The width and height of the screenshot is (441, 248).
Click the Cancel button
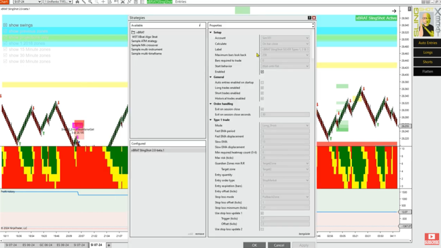pos(279,245)
